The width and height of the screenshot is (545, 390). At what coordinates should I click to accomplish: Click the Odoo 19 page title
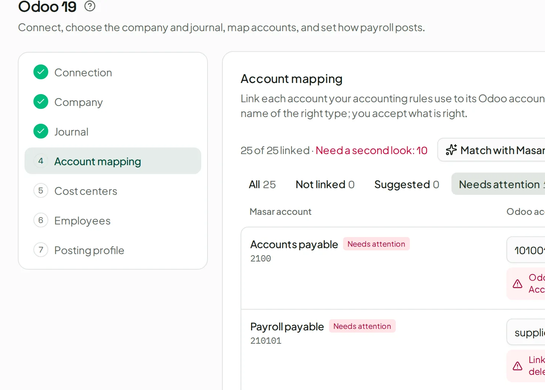click(x=48, y=7)
